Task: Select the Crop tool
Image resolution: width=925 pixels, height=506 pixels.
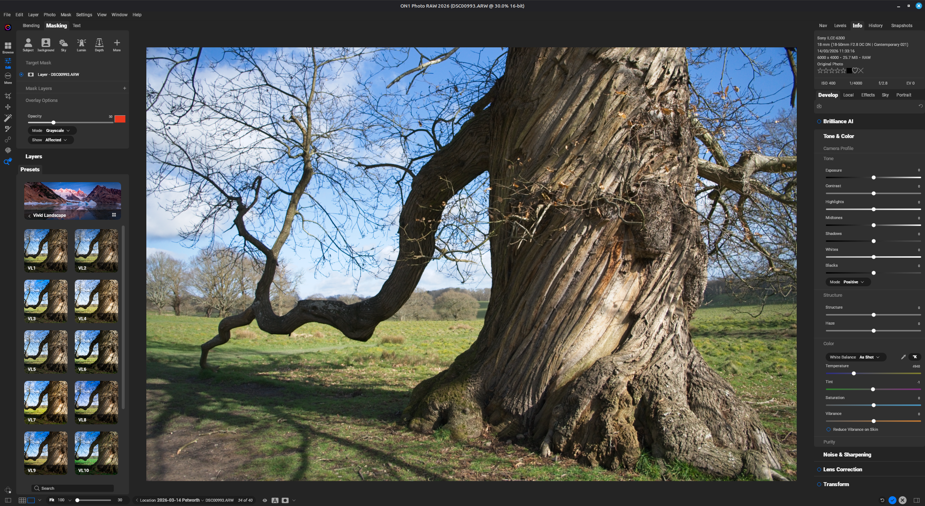Action: 8,96
